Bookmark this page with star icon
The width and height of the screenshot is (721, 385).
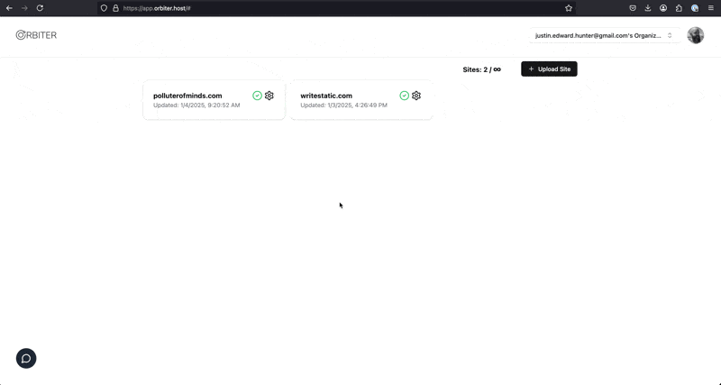tap(569, 8)
